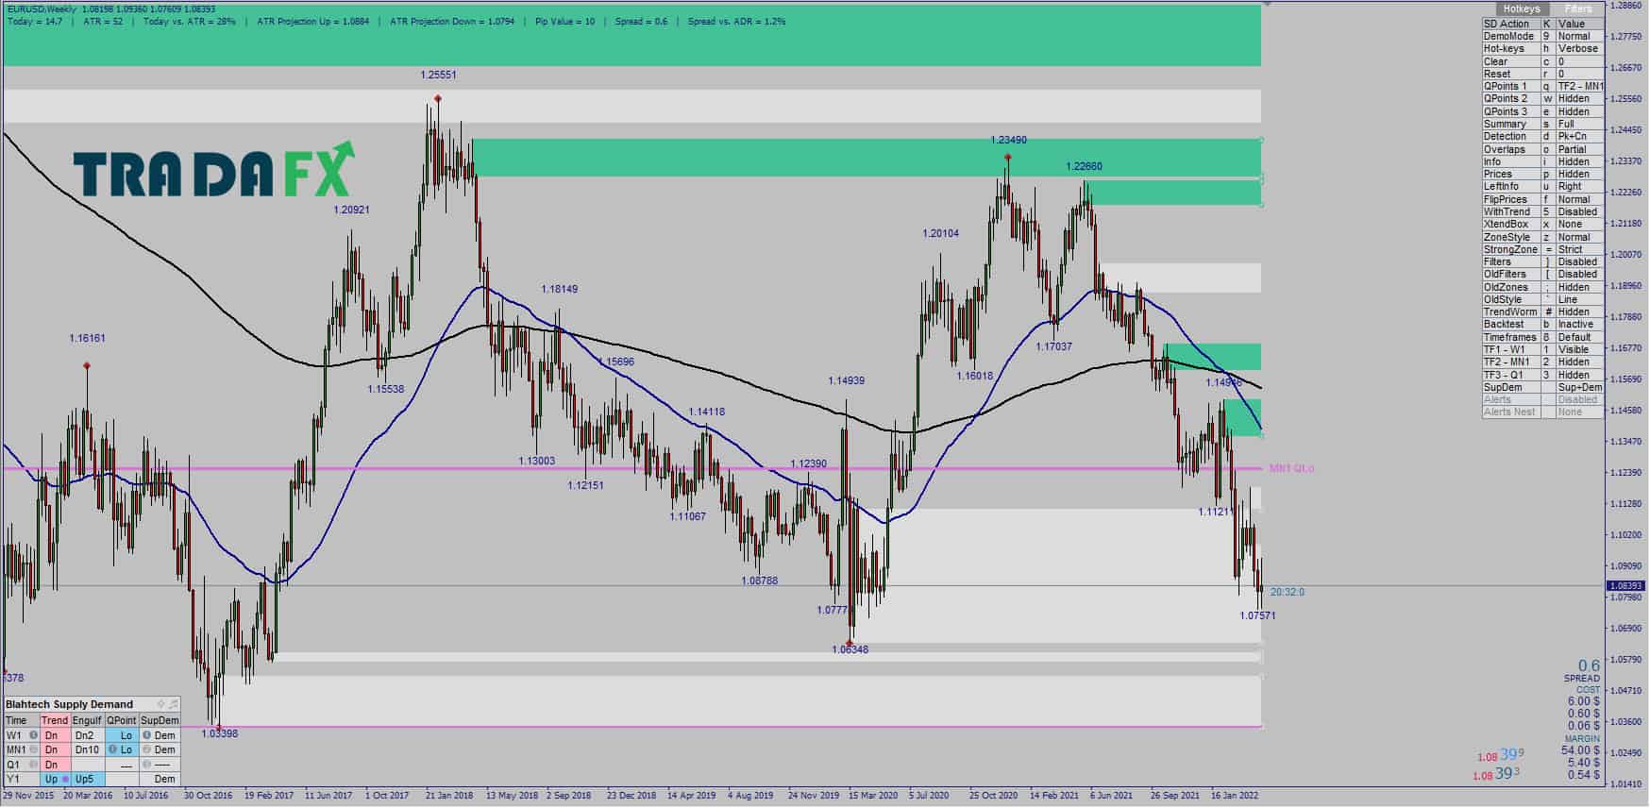Click the resize icon on Blahtech panel header

pos(173,704)
